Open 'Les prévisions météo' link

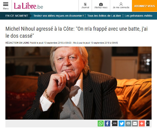point(138,16)
